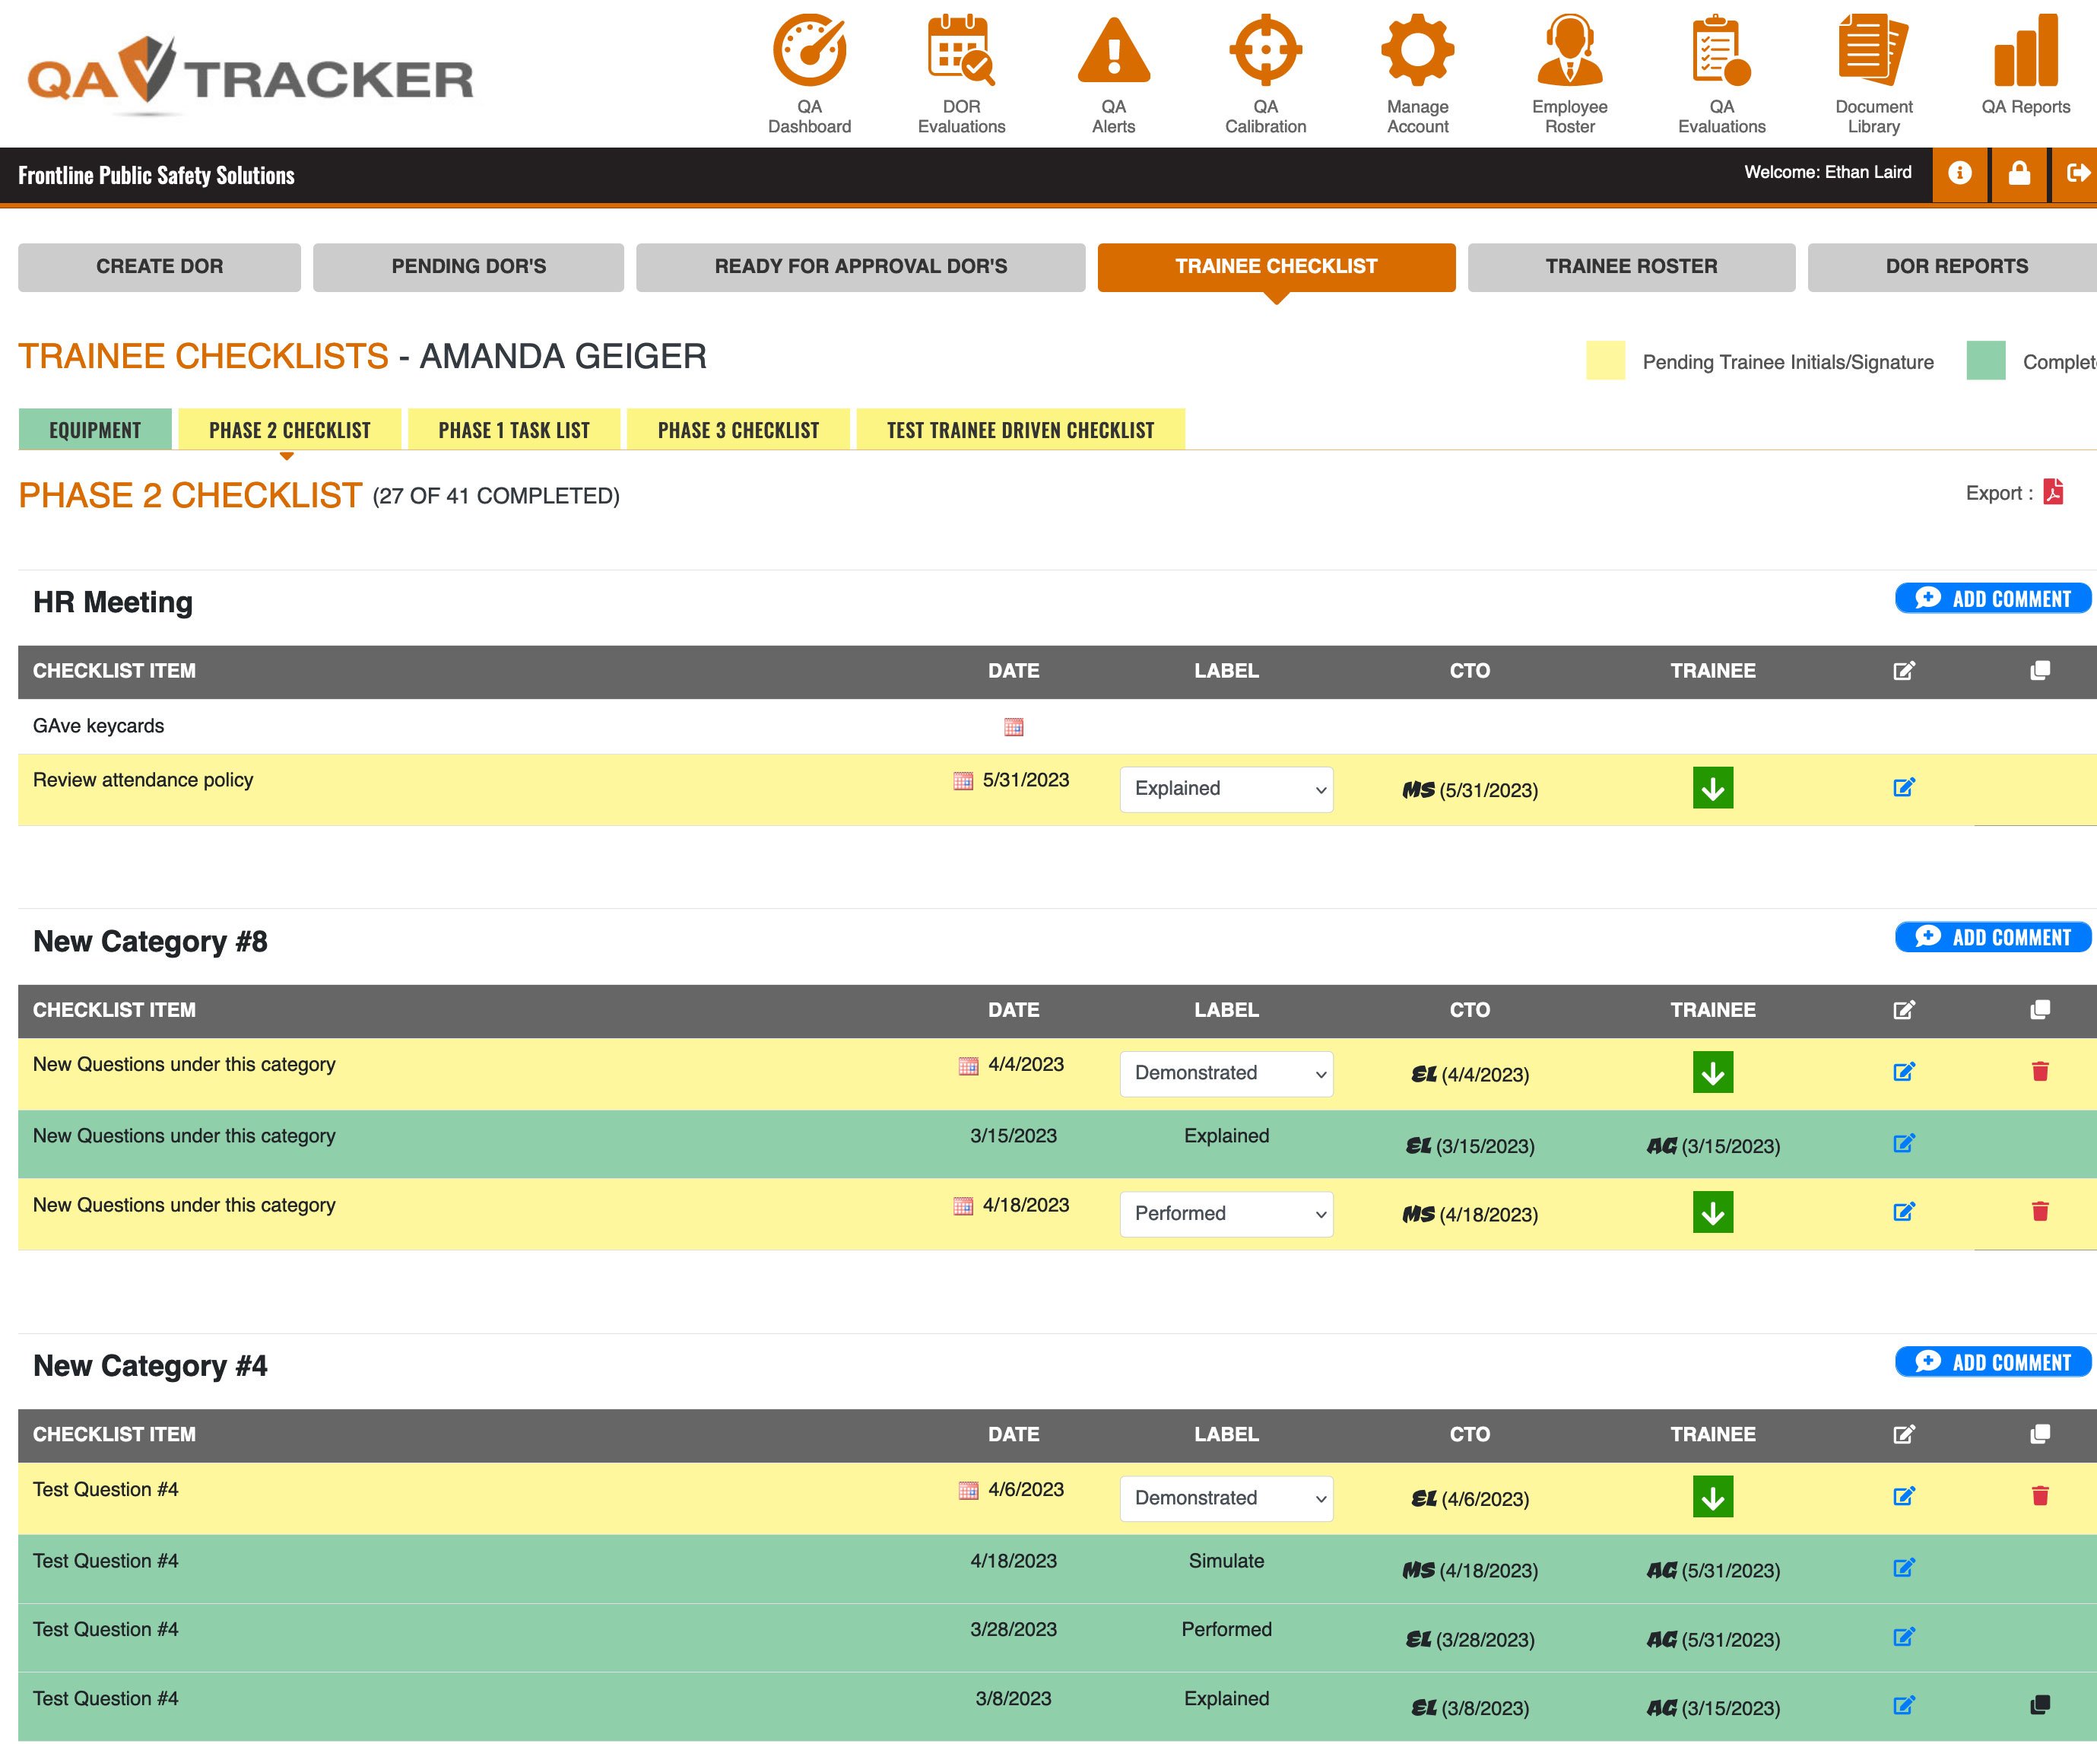The image size is (2097, 1744).
Task: Click yellow Pending Trainee Initials legend swatch
Action: coord(1605,361)
